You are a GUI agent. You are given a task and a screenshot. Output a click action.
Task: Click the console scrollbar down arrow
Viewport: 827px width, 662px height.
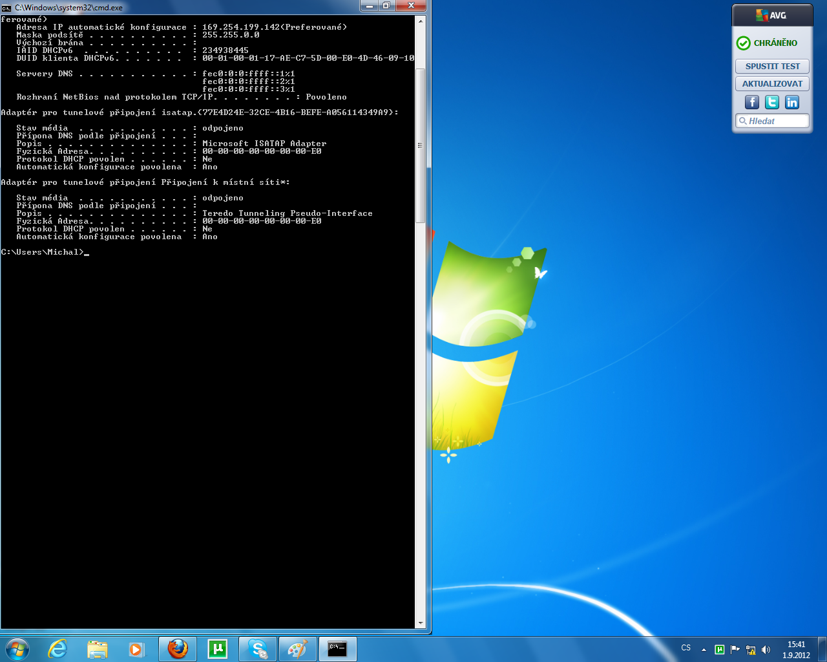pos(421,623)
